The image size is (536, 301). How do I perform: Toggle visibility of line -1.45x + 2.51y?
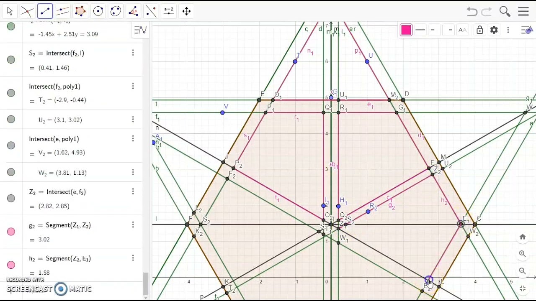[x=11, y=27]
